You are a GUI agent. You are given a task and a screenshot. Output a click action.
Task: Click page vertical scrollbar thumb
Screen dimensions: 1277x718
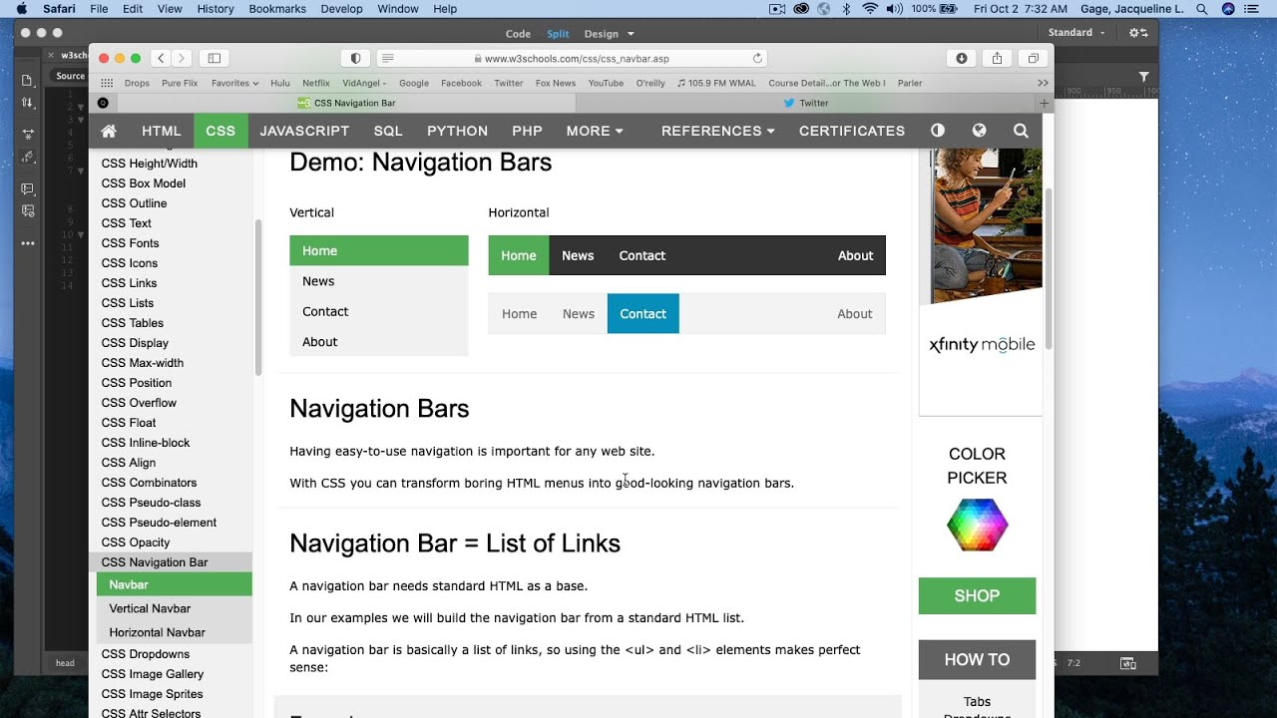1049,269
